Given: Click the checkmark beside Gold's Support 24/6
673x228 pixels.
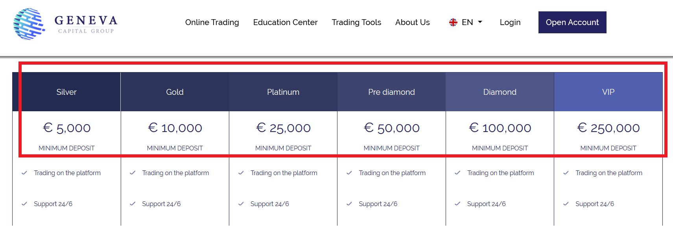Looking at the screenshot, I should (x=133, y=204).
